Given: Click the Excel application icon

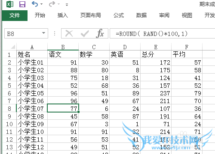Looking at the screenshot, I should click(10, 4).
